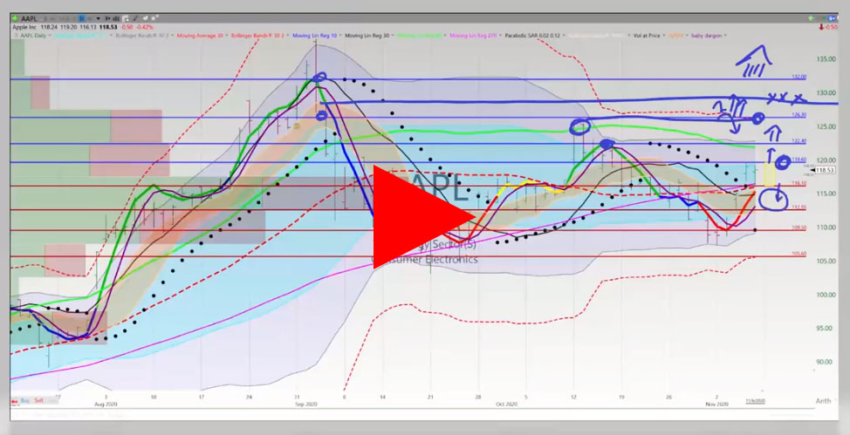Click the green star icon at top right
Image resolution: width=850 pixels, height=435 pixels.
[811, 18]
